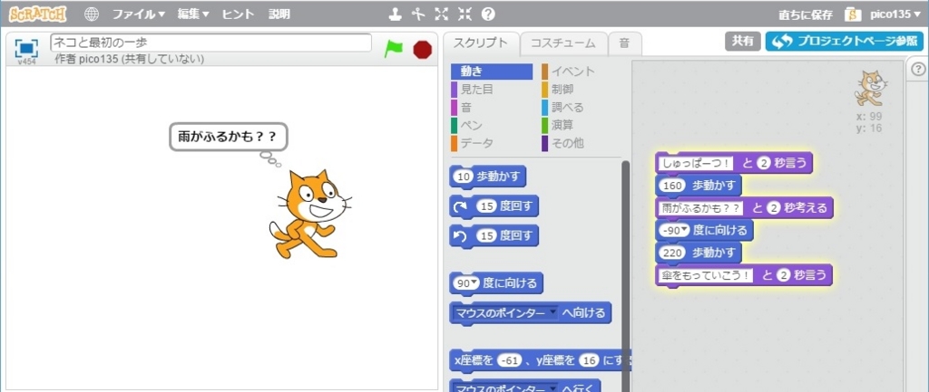This screenshot has width=929, height=392.
Task: Select the scissors delete tool
Action: (x=420, y=14)
